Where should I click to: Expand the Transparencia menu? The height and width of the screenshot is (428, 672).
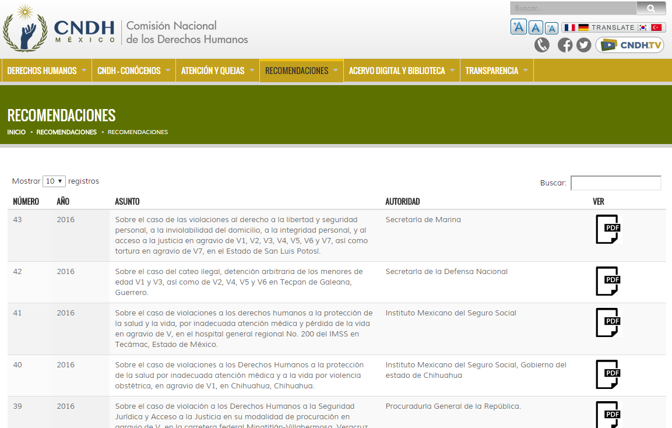[497, 71]
